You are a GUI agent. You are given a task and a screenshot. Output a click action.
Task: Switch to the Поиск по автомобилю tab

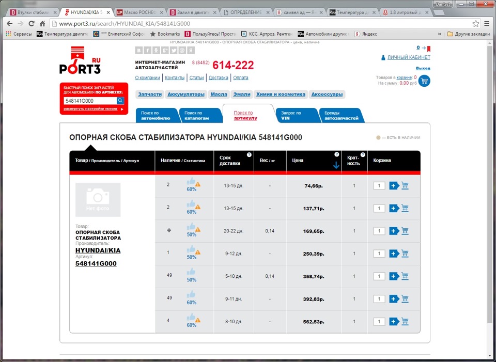point(156,115)
